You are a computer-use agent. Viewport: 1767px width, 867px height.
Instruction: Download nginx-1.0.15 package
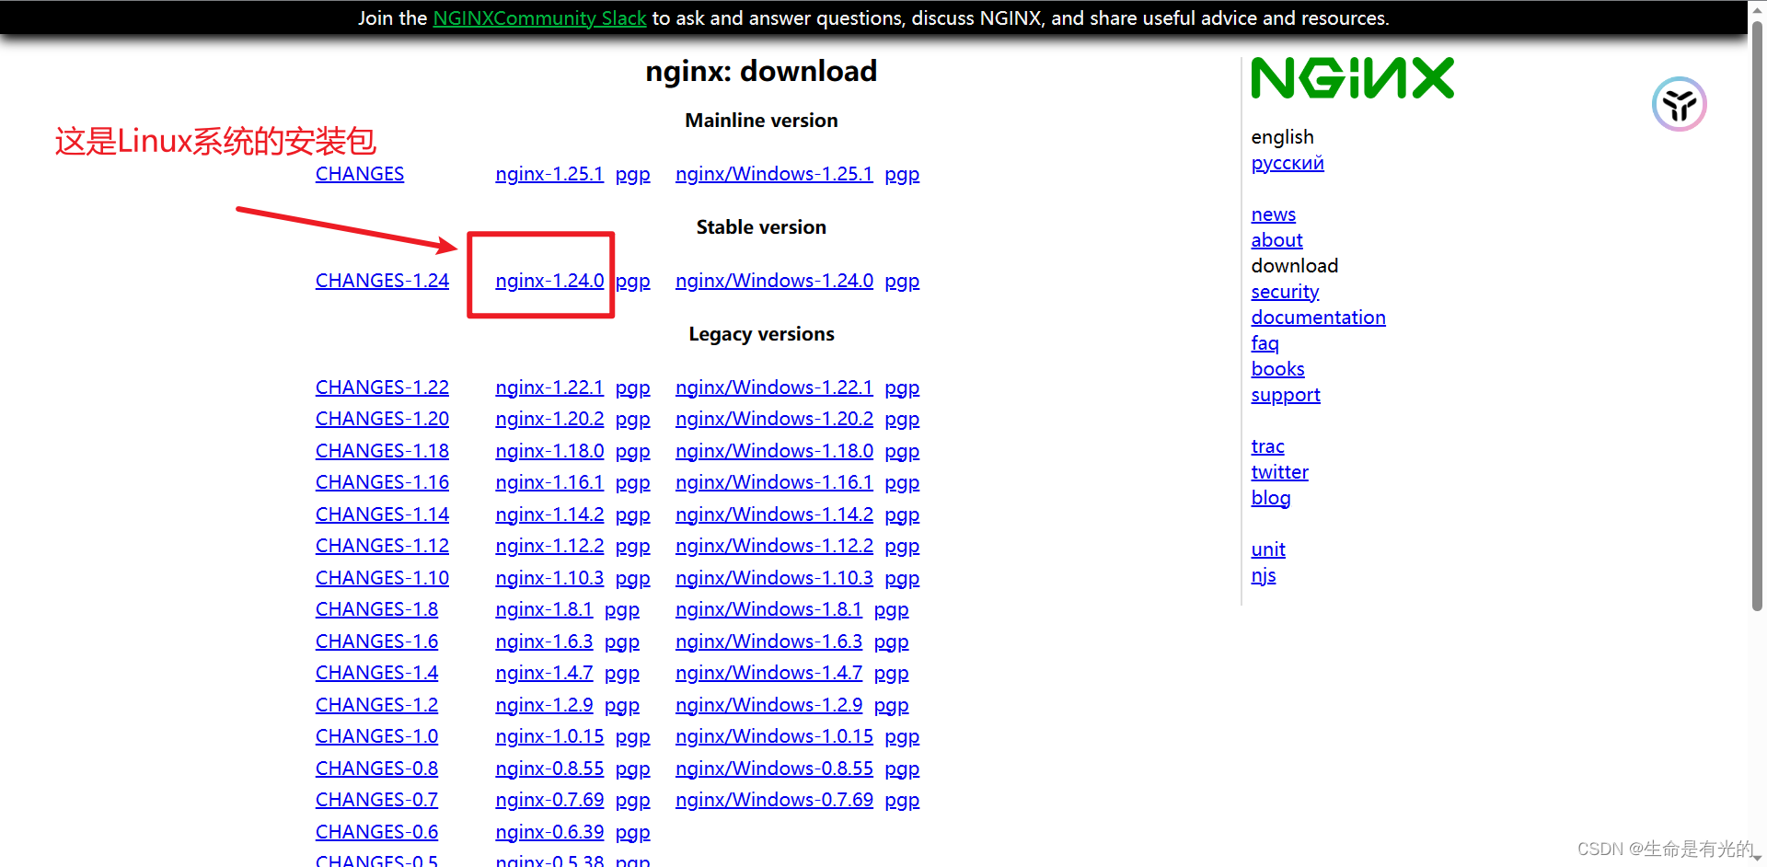(x=549, y=736)
